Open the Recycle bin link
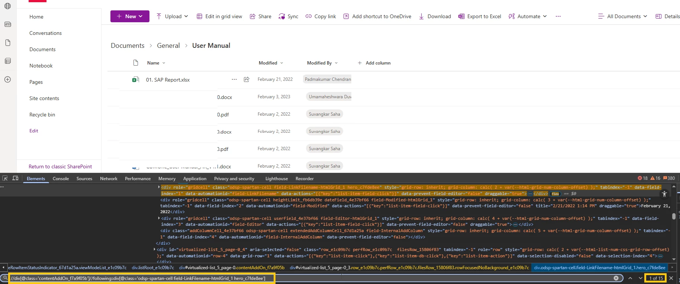Screen dimensions: 680x284 coord(42,115)
